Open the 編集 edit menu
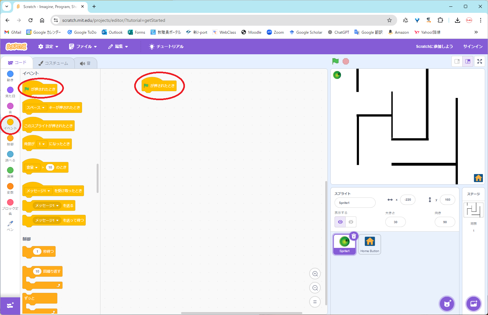This screenshot has height=315, width=488. tap(118, 47)
